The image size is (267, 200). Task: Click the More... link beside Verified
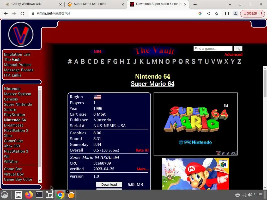click(x=143, y=169)
